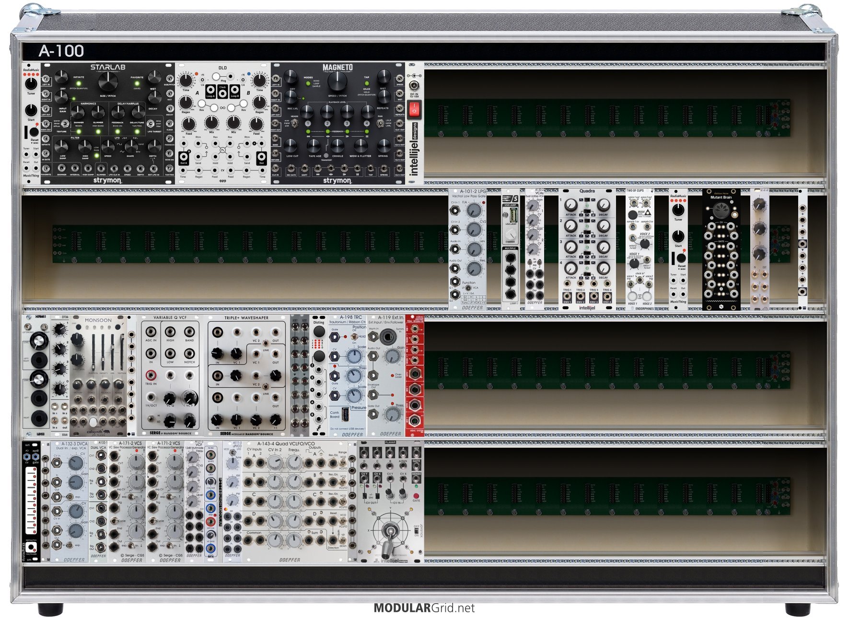Image resolution: width=849 pixels, height=618 pixels.
Task: Click the A-119 Ext.In Gain knob
Action: tap(392, 356)
